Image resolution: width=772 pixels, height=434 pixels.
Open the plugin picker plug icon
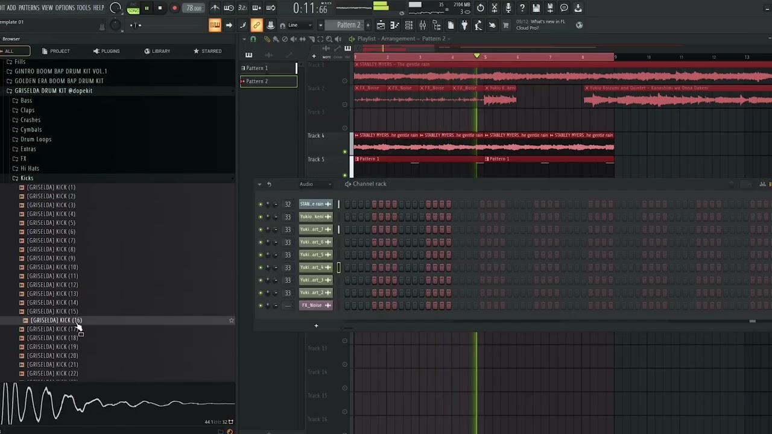coord(464,25)
